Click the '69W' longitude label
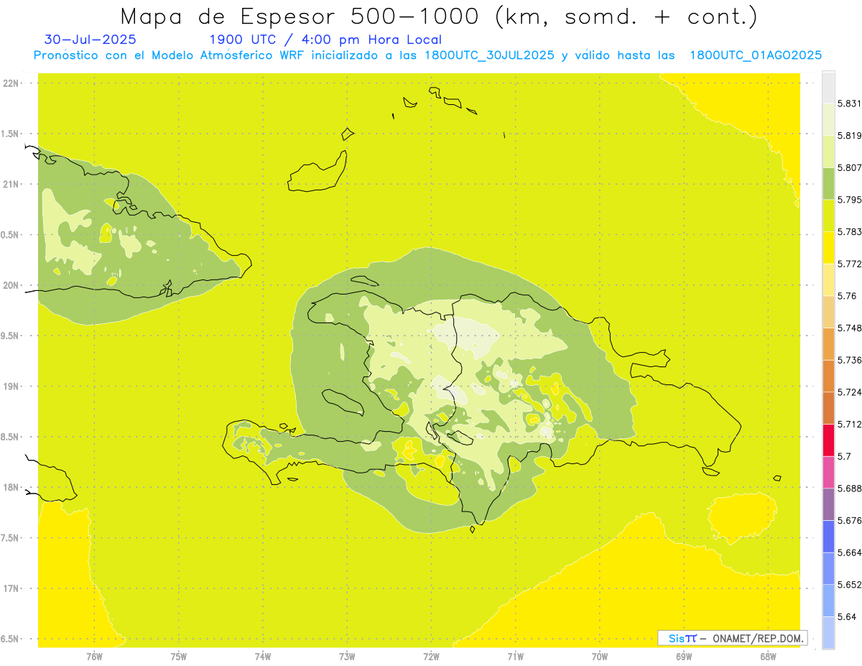Screen dimensions: 862x666 click(684, 656)
